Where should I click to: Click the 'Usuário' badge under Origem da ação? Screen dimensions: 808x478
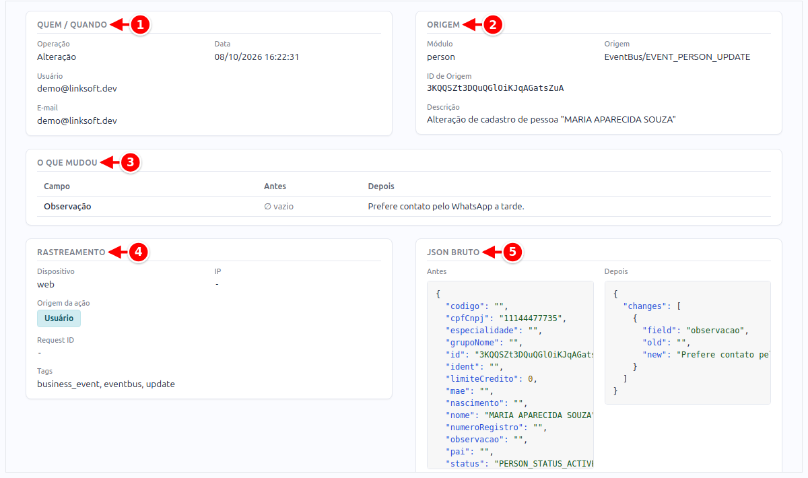tap(59, 318)
